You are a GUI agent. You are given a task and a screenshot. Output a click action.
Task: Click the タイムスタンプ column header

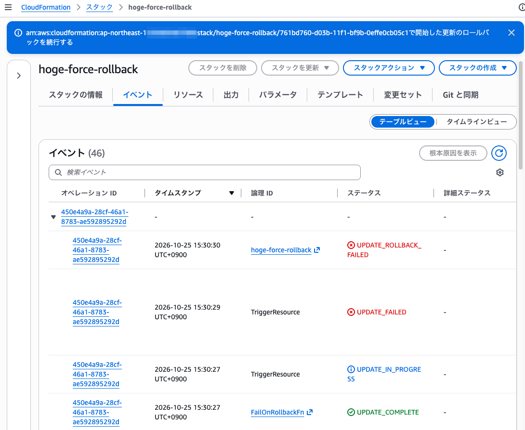coord(178,193)
